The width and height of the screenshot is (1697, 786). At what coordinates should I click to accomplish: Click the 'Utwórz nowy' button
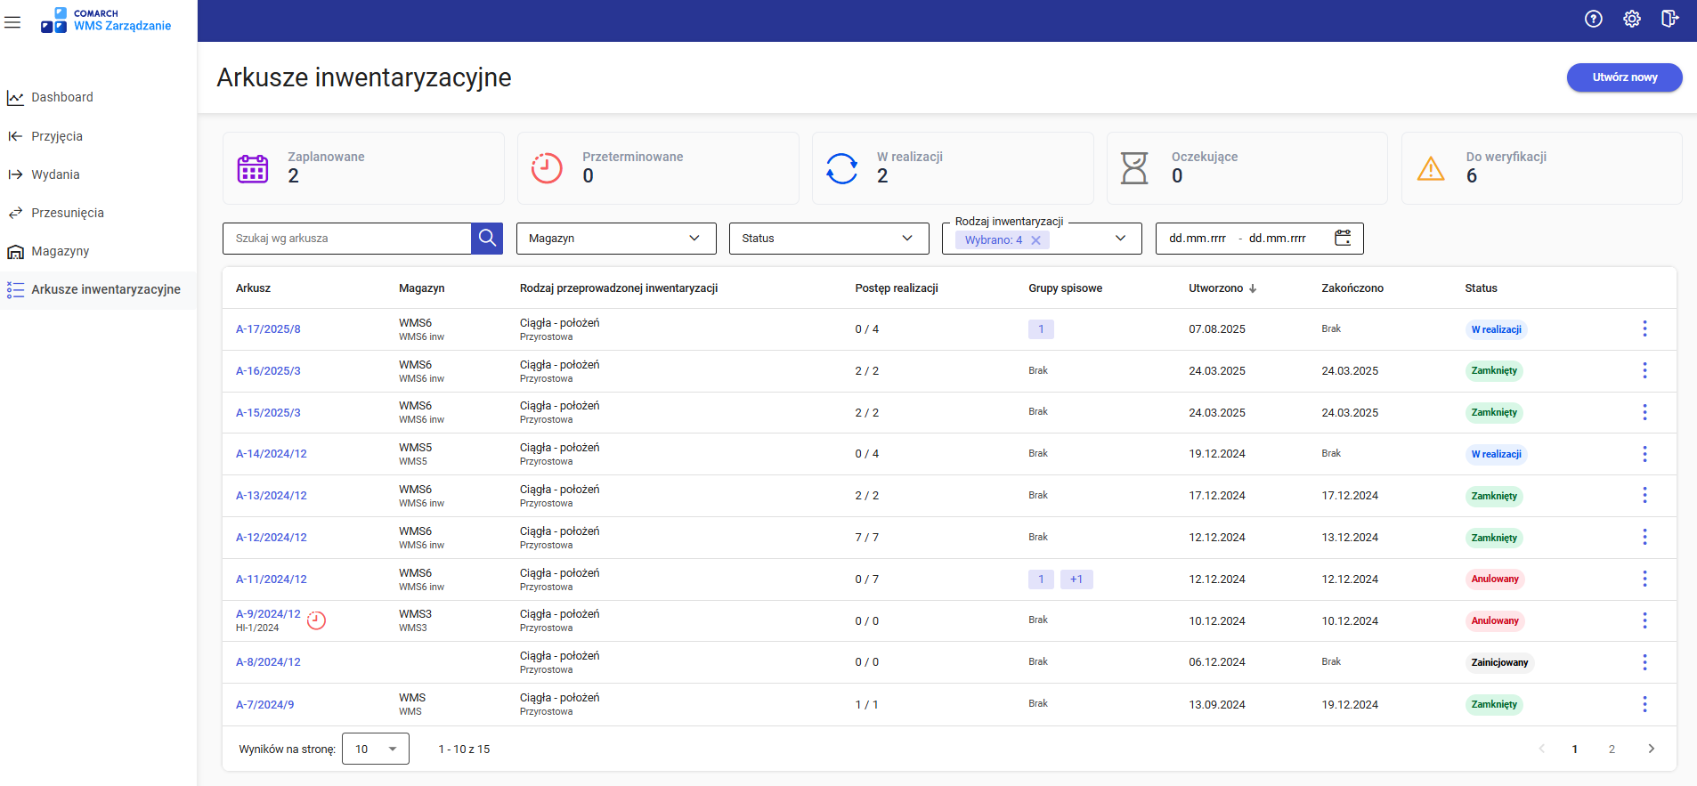tap(1623, 77)
